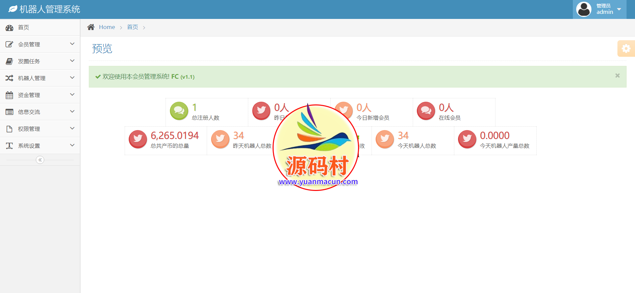Open the settings gear panel button
This screenshot has width=635, height=293.
click(x=626, y=49)
